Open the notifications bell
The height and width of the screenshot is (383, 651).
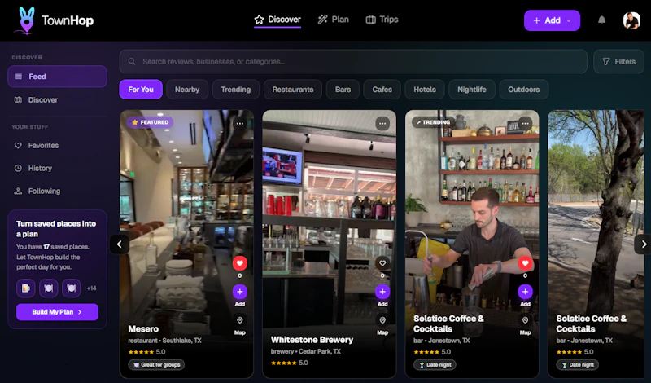tap(601, 20)
